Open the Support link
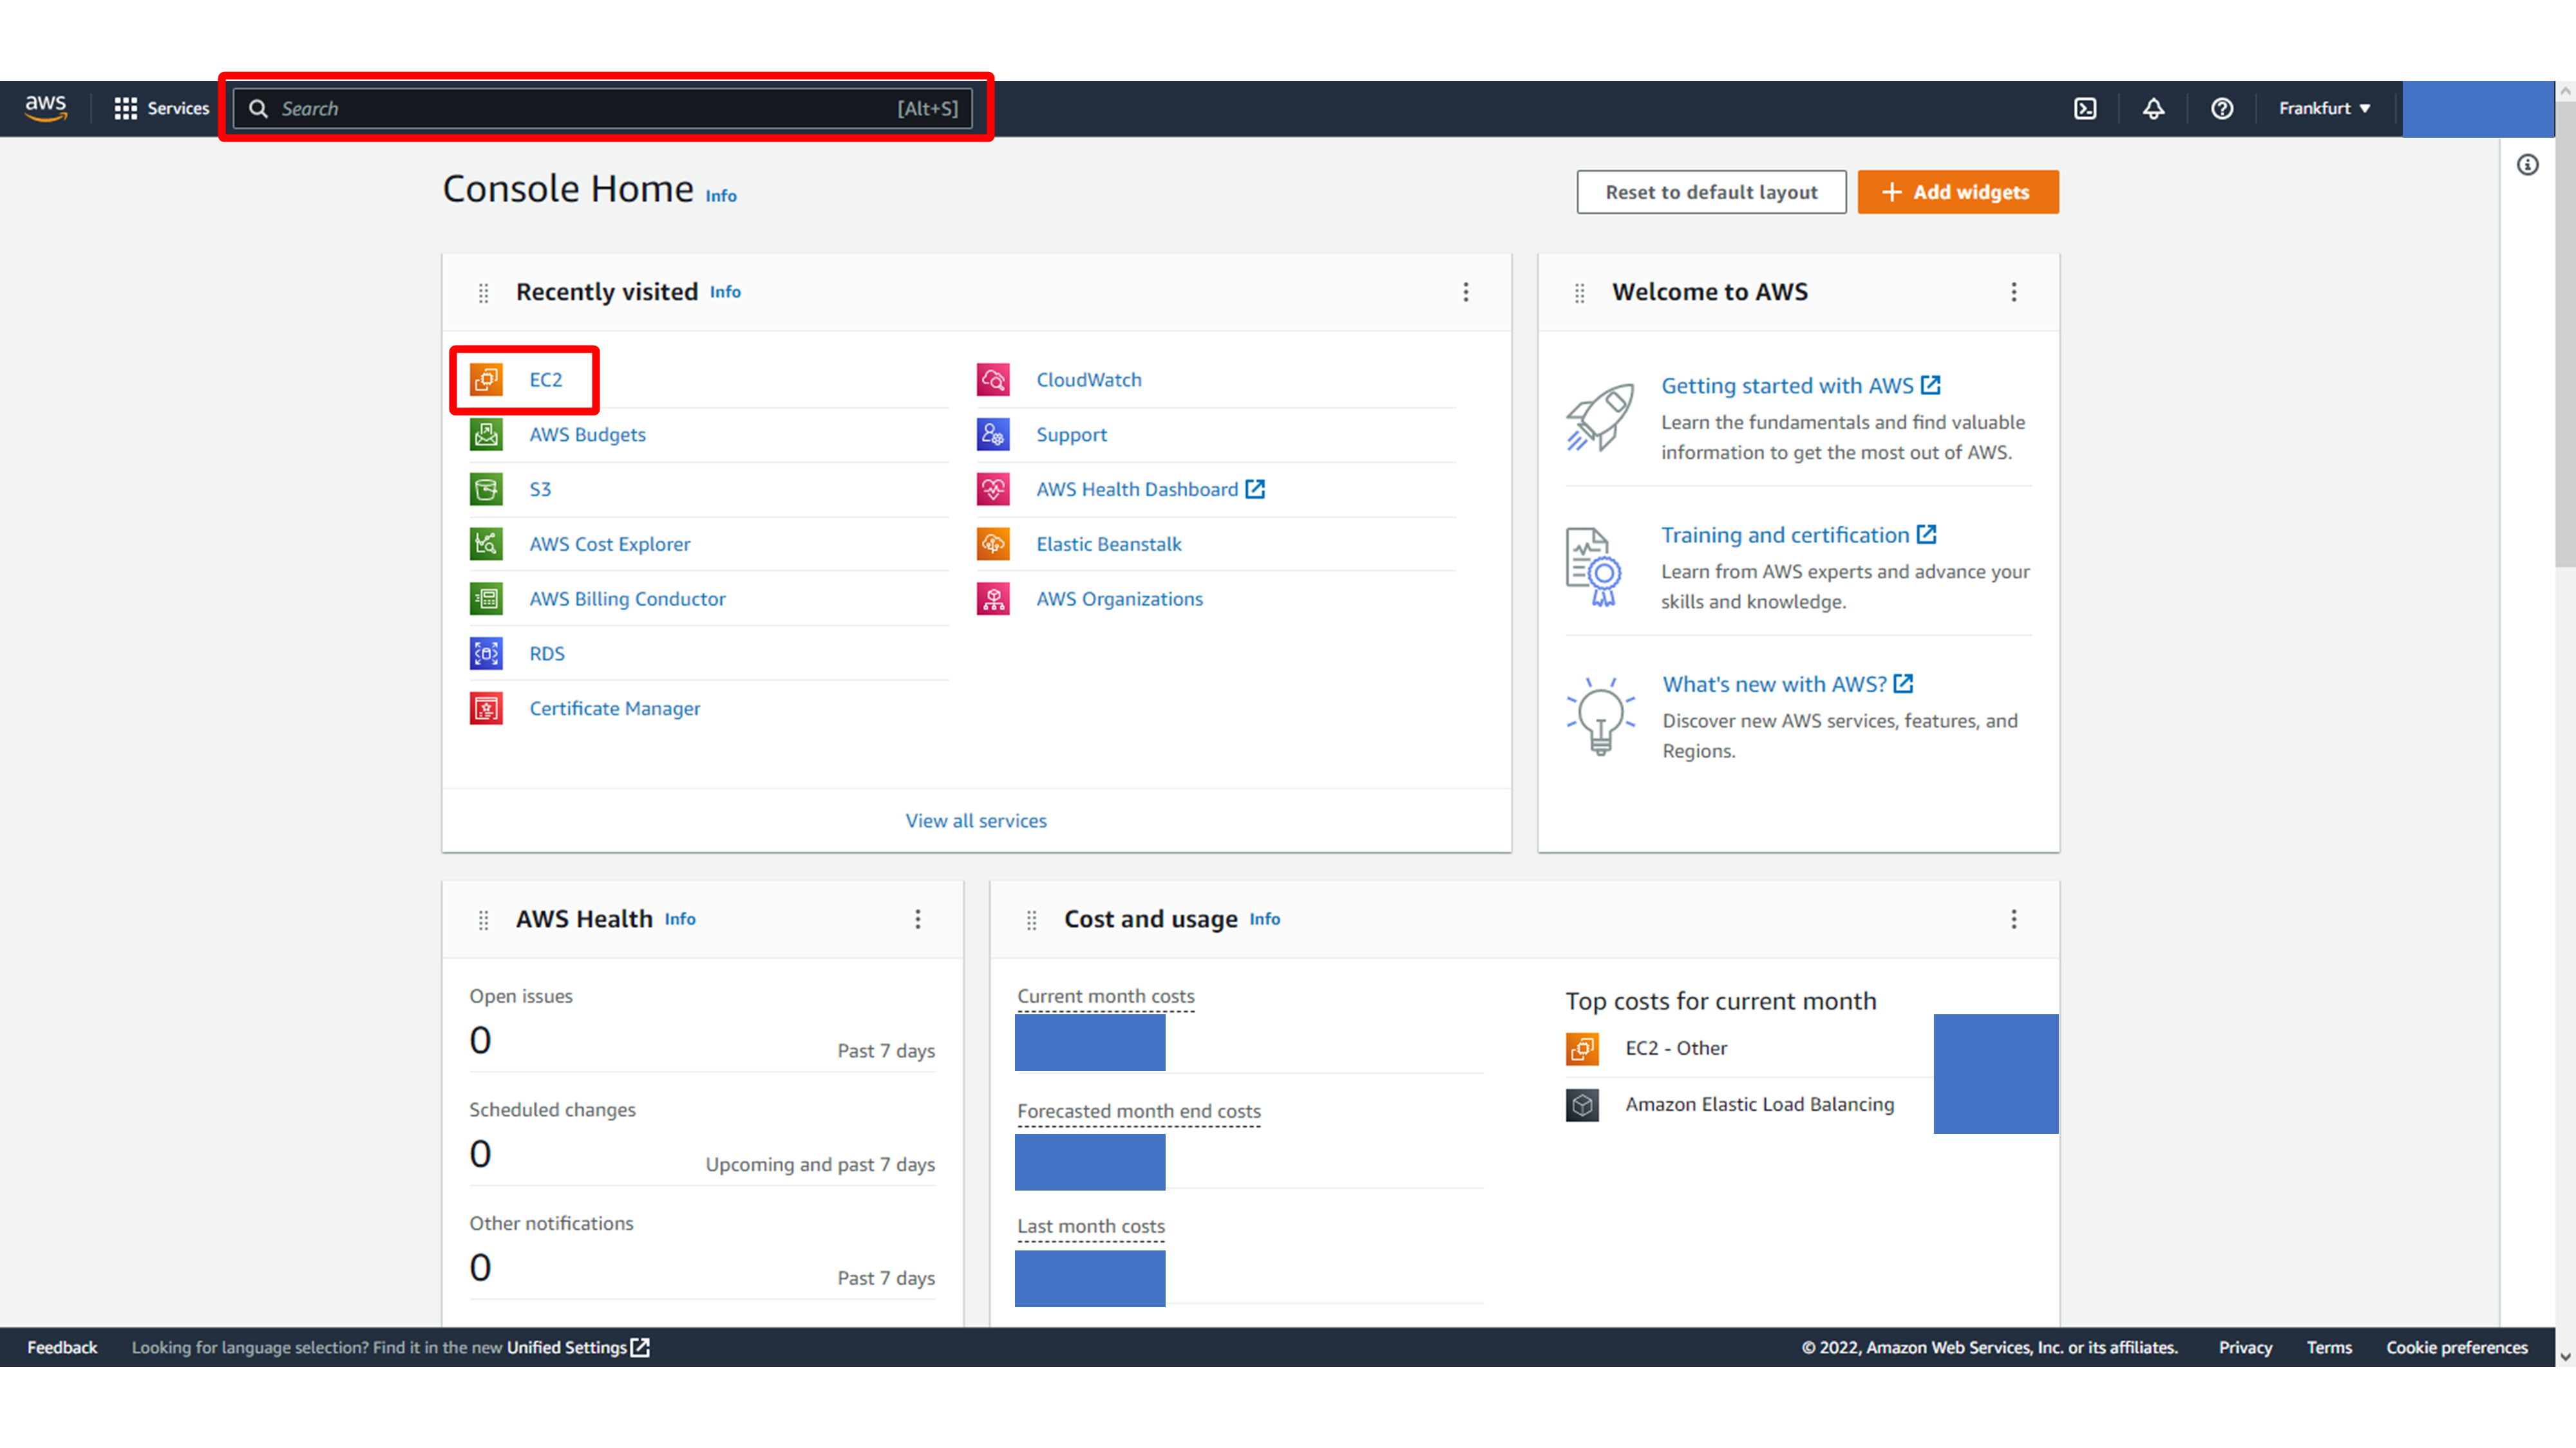The width and height of the screenshot is (2576, 1448). 1071,434
